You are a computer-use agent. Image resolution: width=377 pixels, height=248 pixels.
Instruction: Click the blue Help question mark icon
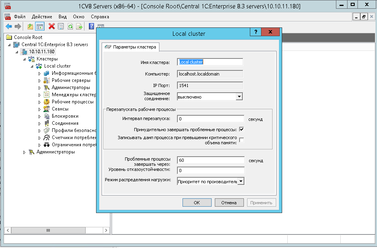click(91, 26)
